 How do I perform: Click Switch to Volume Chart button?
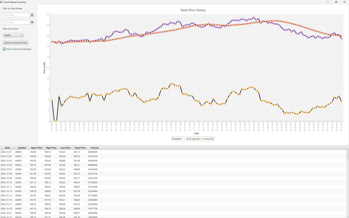click(16, 43)
